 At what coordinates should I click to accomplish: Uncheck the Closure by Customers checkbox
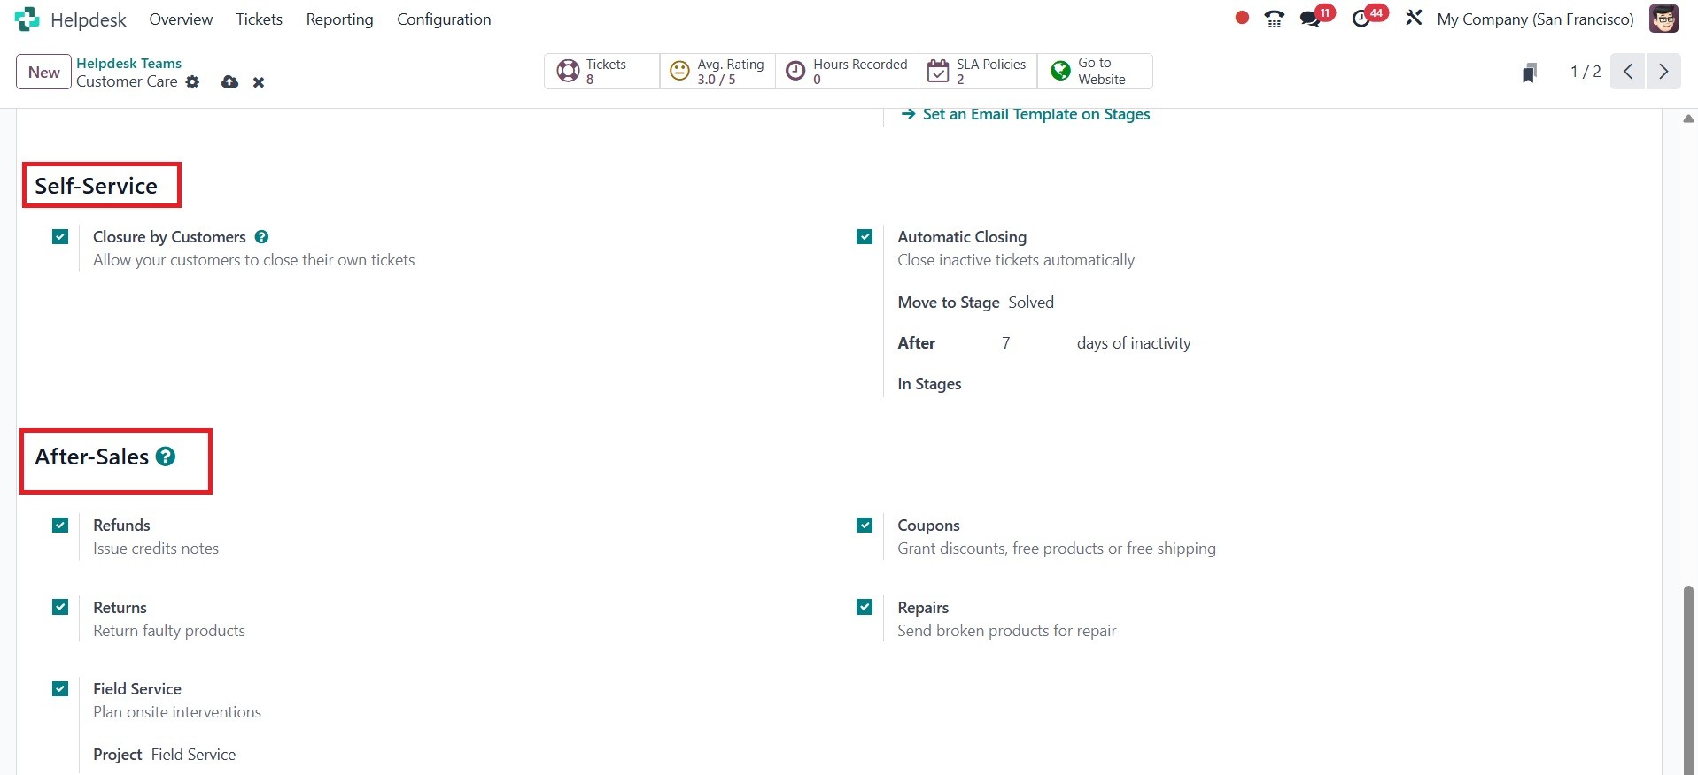click(x=60, y=237)
